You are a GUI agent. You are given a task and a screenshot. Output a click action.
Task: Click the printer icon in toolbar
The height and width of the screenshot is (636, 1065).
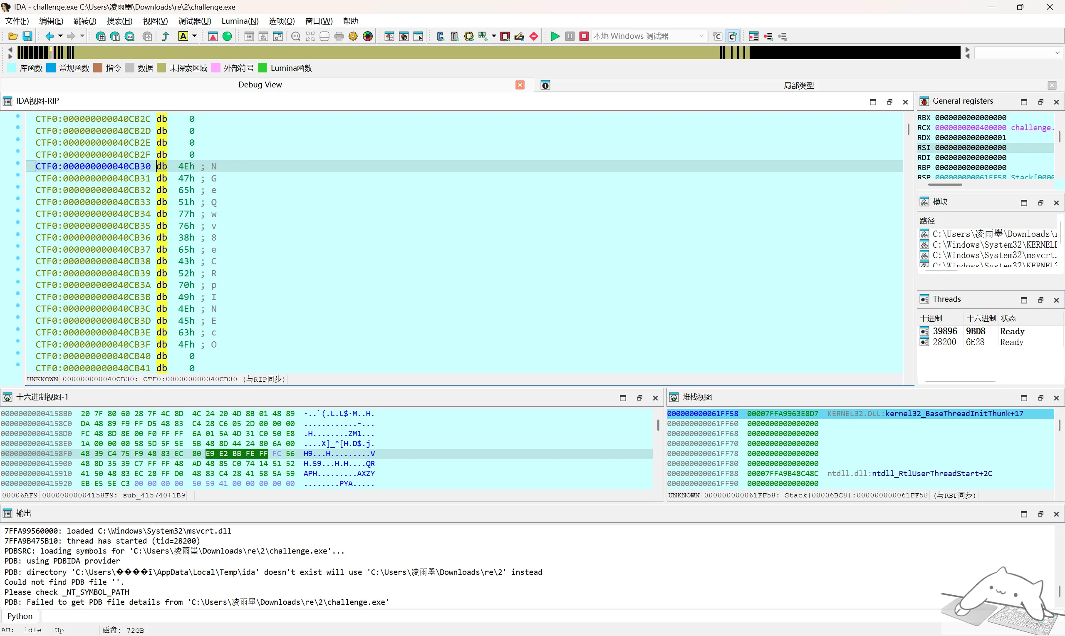339,37
